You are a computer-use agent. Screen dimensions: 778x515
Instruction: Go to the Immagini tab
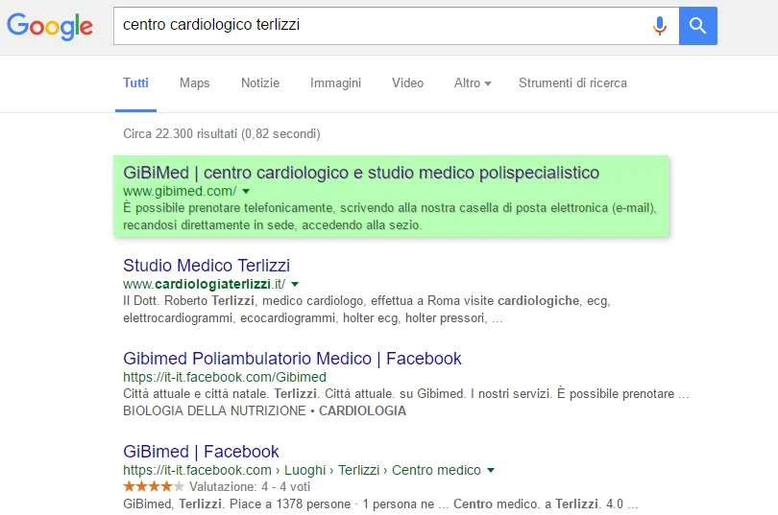[335, 83]
